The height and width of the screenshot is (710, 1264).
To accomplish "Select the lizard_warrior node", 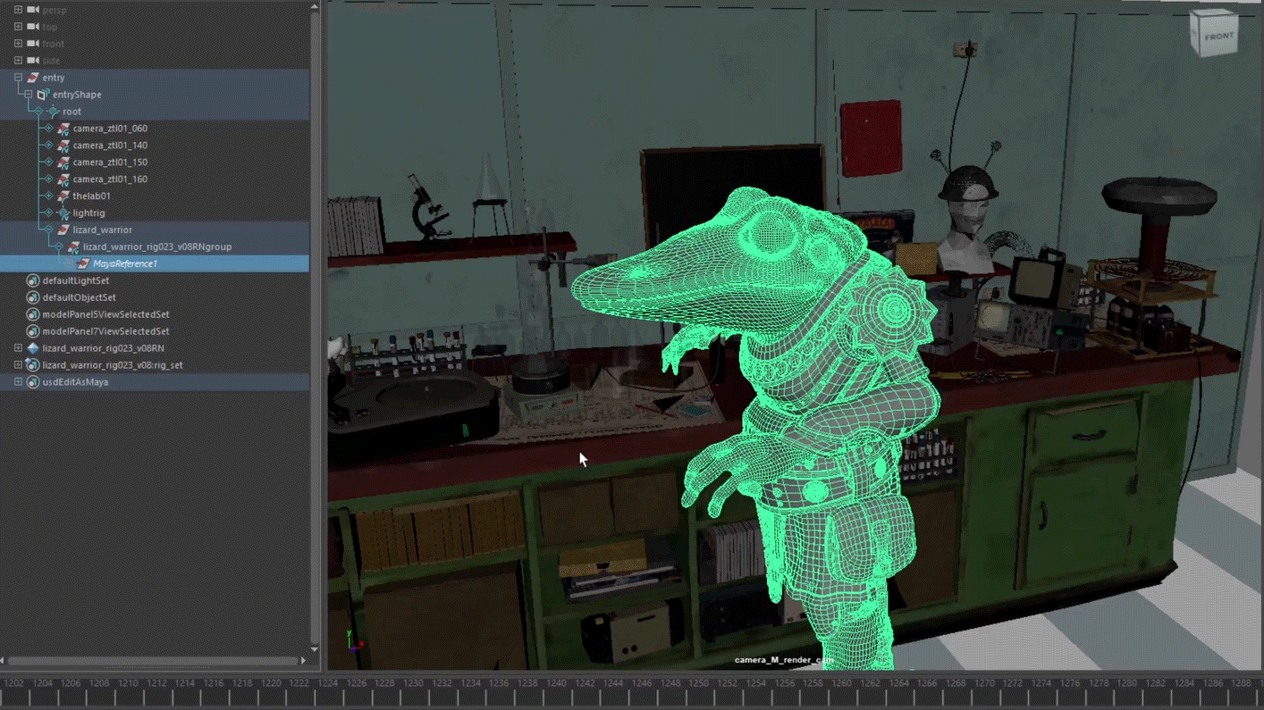I will pos(102,230).
